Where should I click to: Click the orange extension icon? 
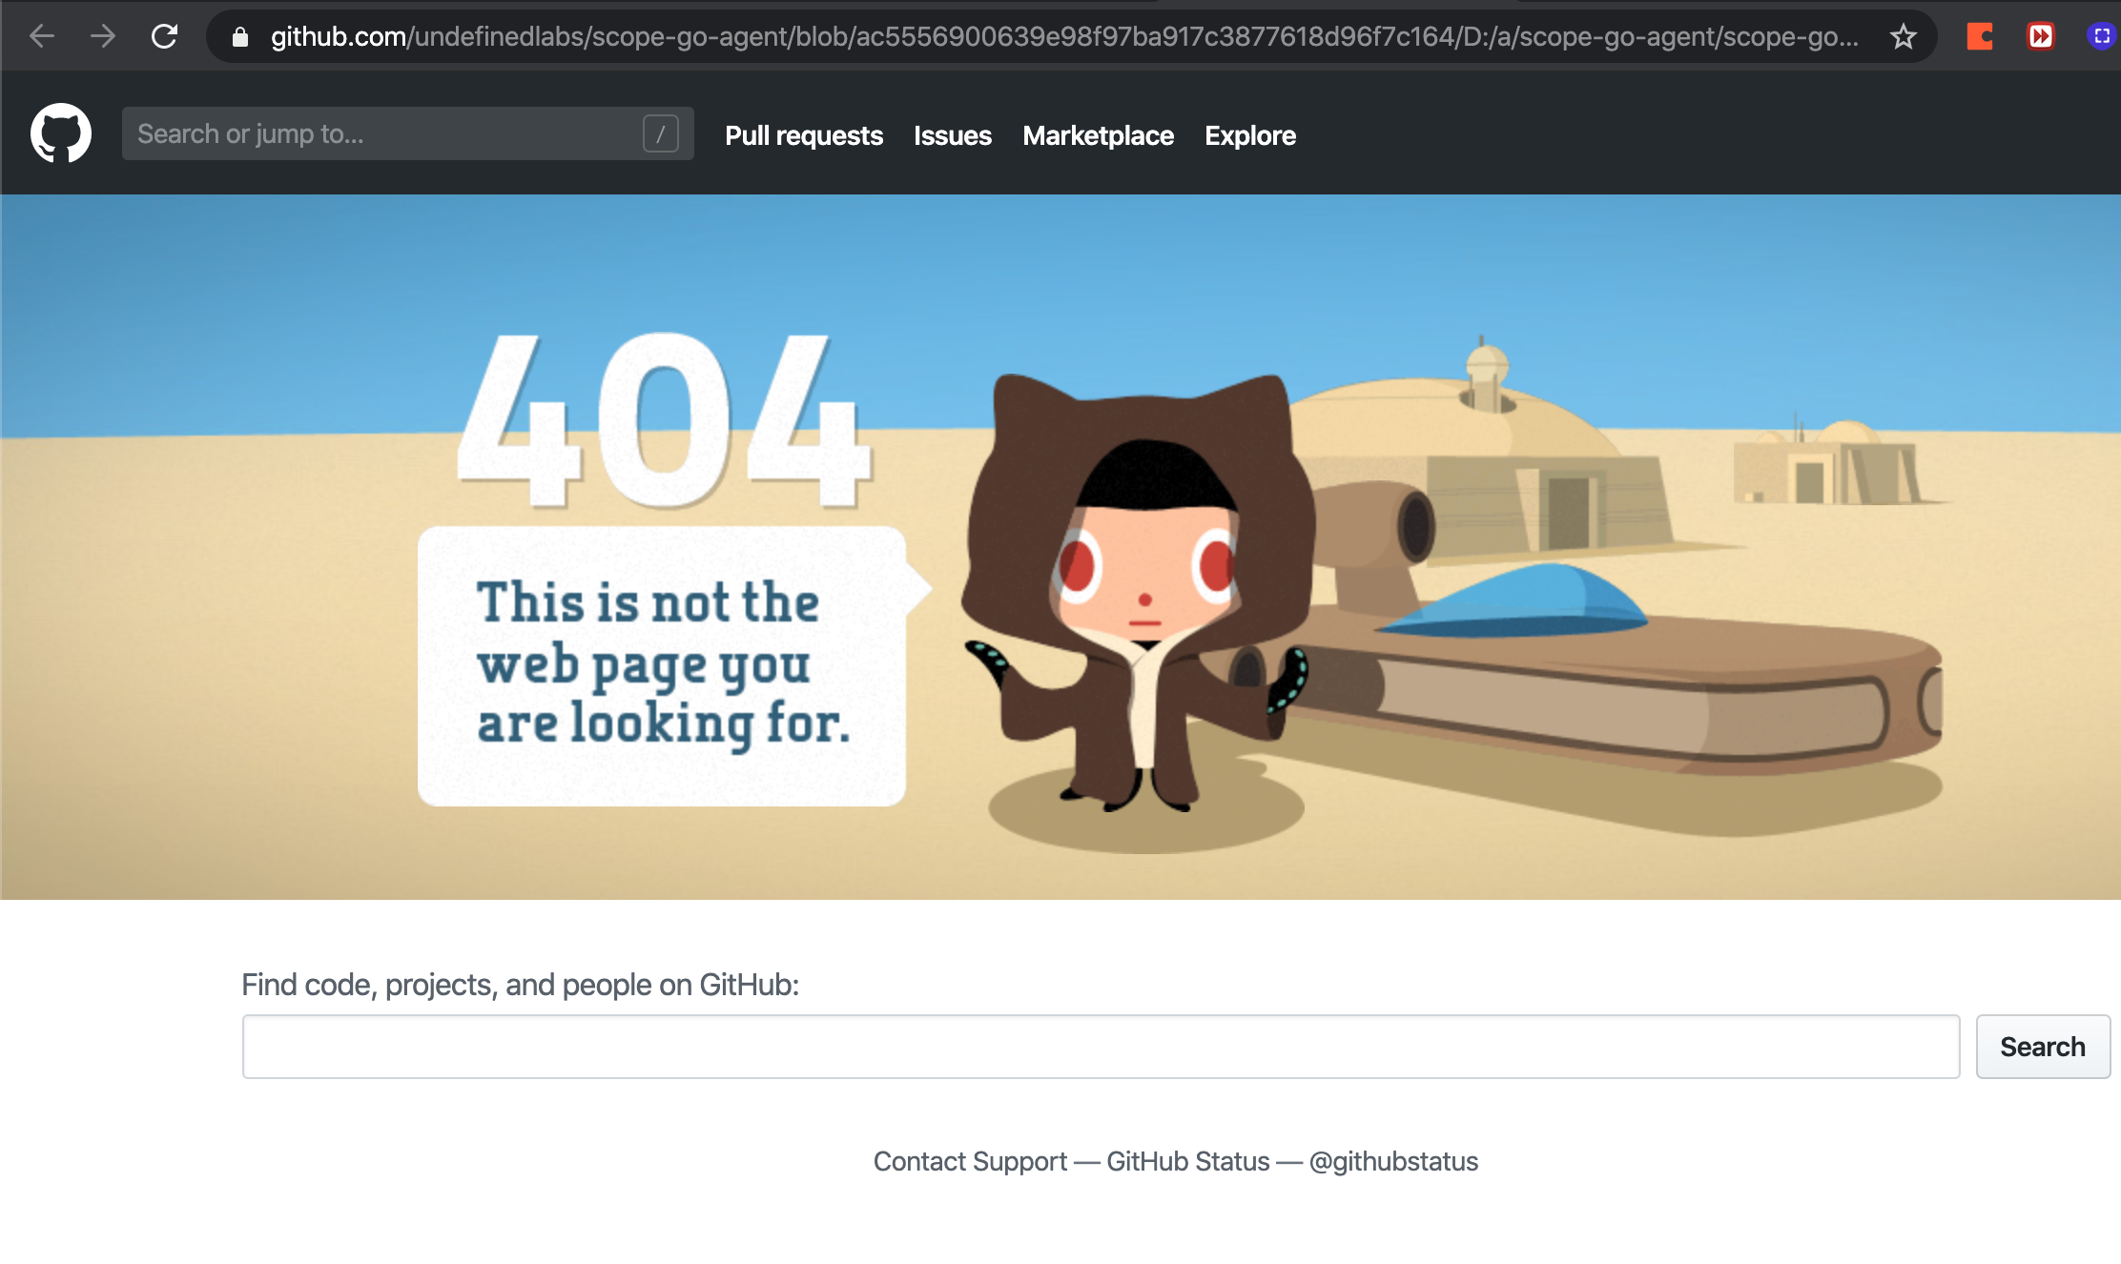pyautogui.click(x=1980, y=36)
